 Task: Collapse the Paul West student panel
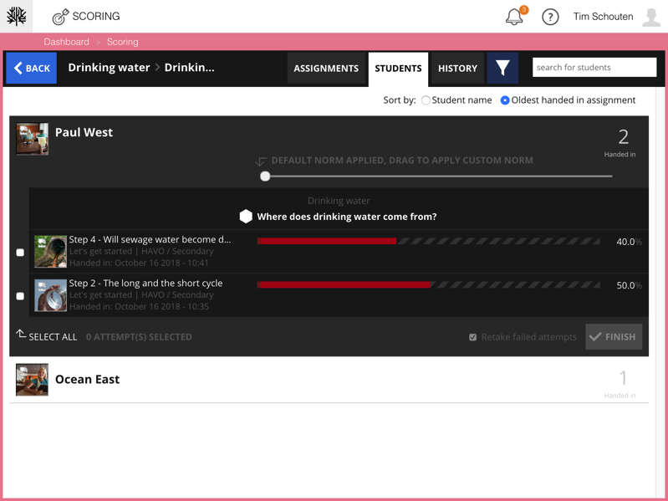coord(84,132)
